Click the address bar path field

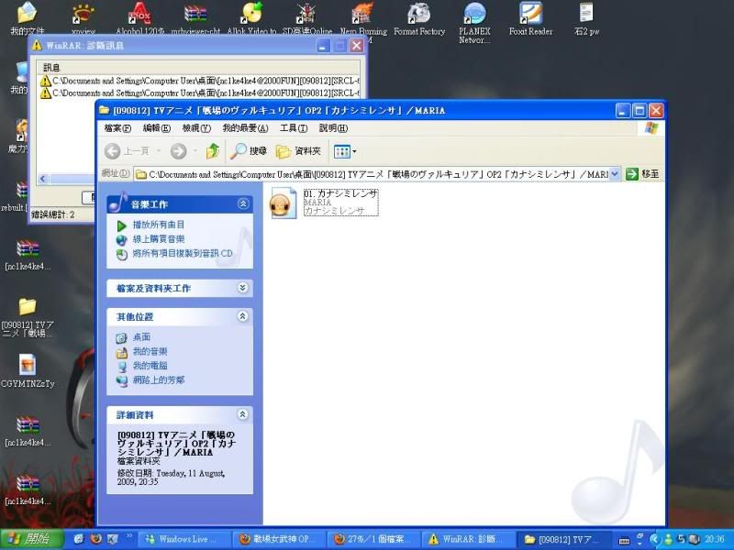(373, 174)
